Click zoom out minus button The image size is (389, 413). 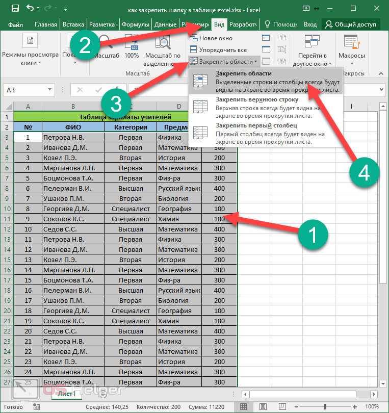296,407
